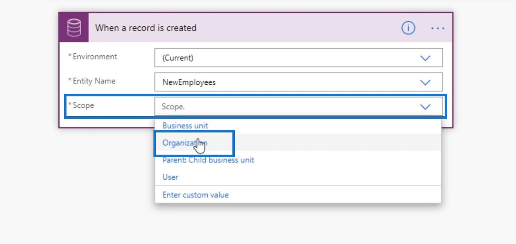
Task: Collapse the Scope dropdown chevron
Action: (425, 107)
